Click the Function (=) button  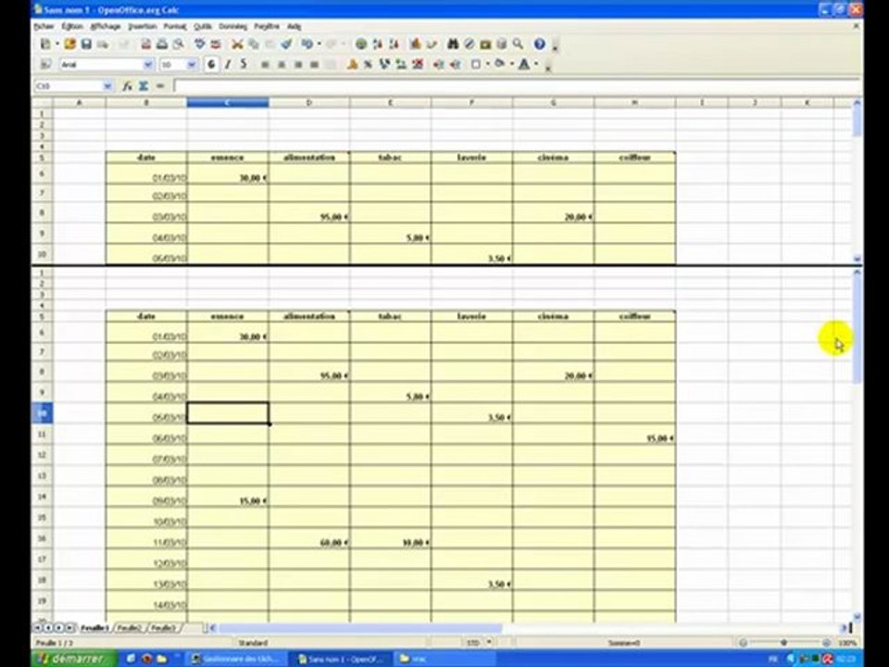click(160, 86)
